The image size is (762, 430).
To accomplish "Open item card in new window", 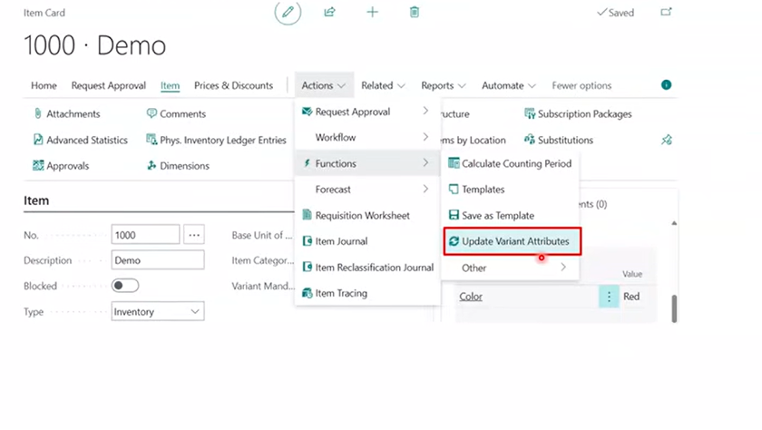I will tap(667, 13).
